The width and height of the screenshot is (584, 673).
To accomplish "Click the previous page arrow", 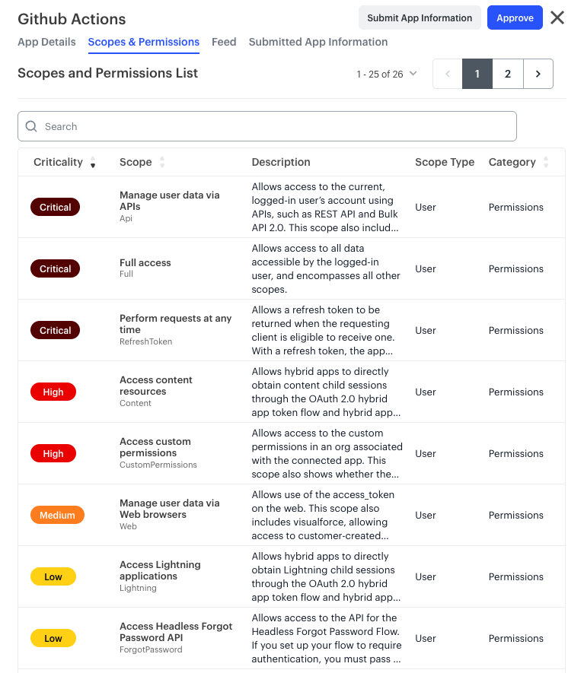I will point(448,74).
